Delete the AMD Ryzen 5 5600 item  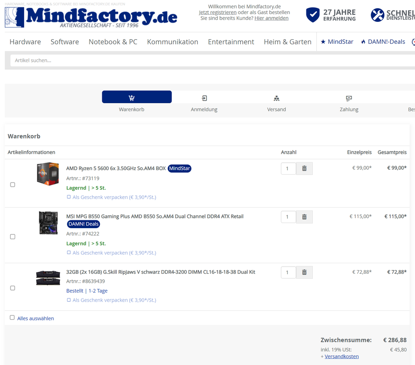click(305, 168)
